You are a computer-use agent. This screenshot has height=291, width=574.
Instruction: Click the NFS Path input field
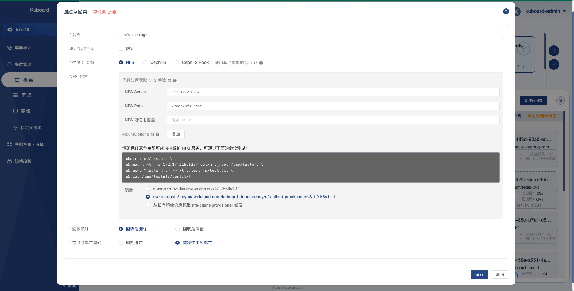[x=333, y=106]
